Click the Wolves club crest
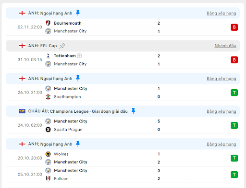Viewport: 246px width, 188px height. point(48,154)
